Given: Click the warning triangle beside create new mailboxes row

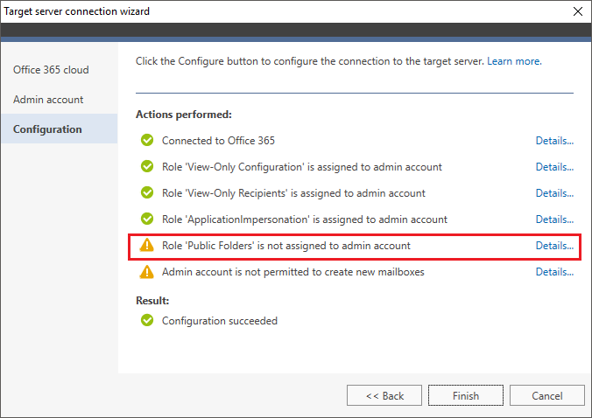Looking at the screenshot, I should point(147,271).
